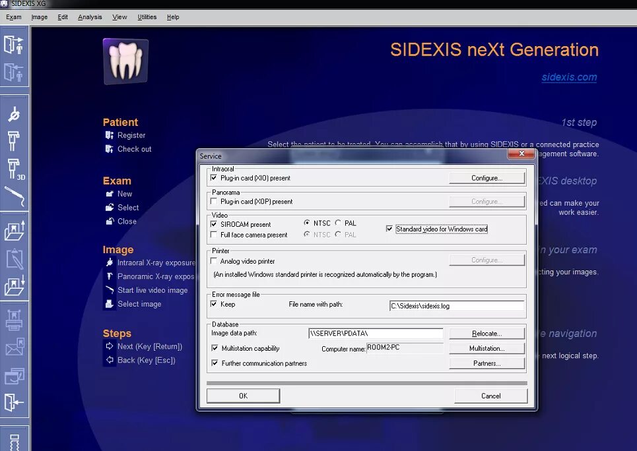Click the cascade windows toolbar icon

click(15, 376)
